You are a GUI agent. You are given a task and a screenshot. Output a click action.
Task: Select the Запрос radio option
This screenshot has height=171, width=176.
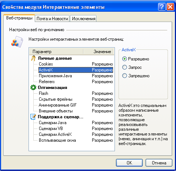coord(124,67)
